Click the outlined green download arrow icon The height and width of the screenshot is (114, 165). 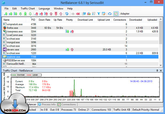pyautogui.click(x=30, y=14)
